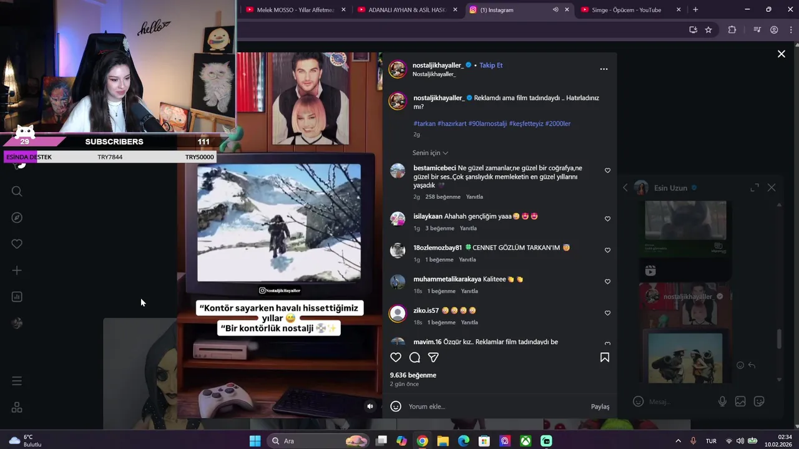Switch to the Simge - Öpücem YouTube tab

pos(630,10)
